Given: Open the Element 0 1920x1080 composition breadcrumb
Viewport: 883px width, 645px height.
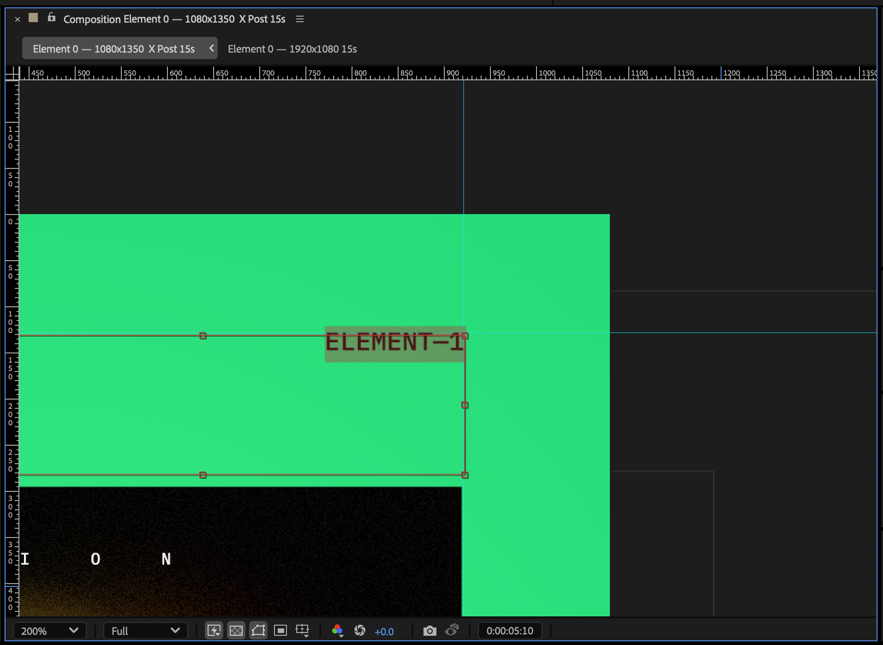Looking at the screenshot, I should (292, 48).
